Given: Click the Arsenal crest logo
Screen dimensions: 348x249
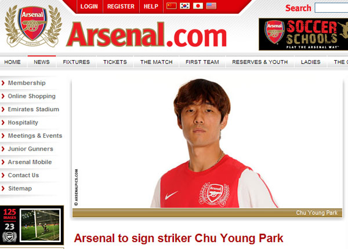Looking at the screenshot, I should pos(33,25).
